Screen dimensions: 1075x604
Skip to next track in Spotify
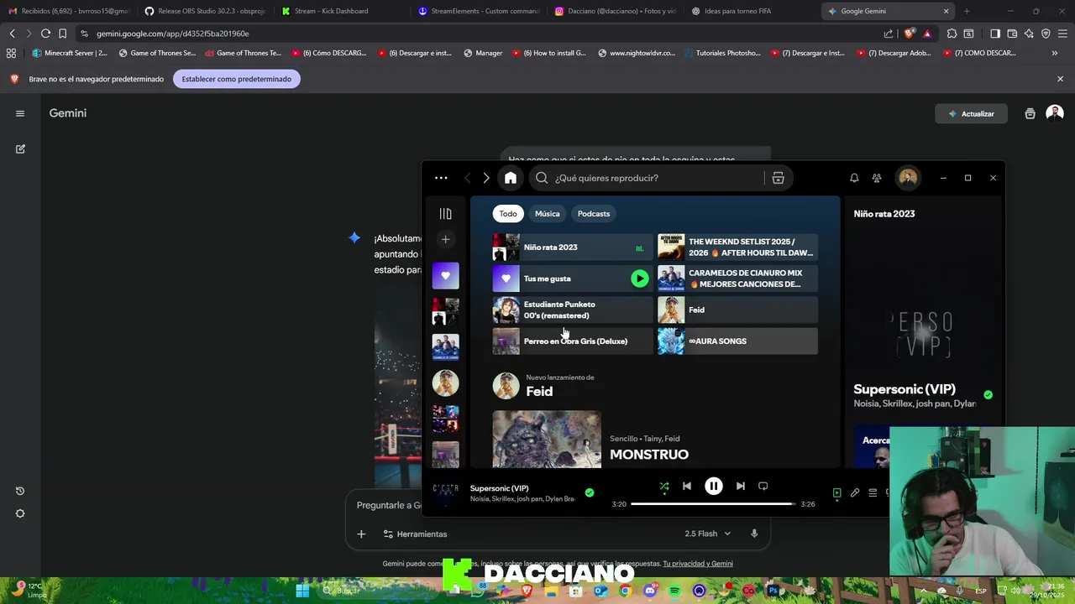point(740,486)
